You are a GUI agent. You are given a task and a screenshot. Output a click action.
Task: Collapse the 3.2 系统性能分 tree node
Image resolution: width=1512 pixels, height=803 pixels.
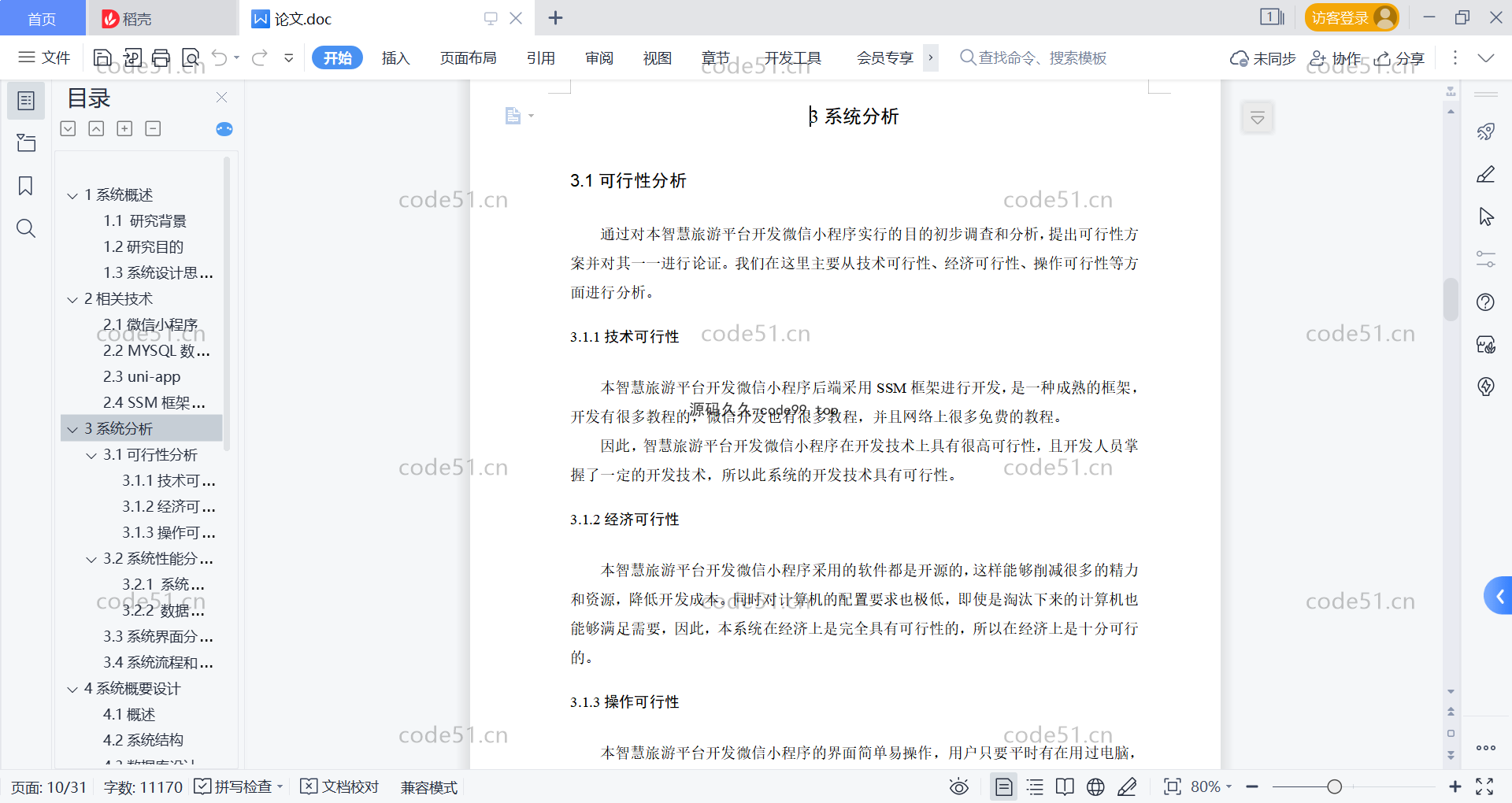click(x=91, y=559)
